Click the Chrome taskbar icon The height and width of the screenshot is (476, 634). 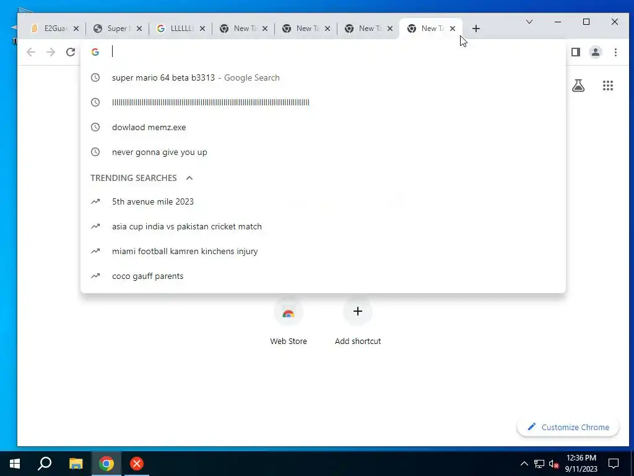point(106,464)
